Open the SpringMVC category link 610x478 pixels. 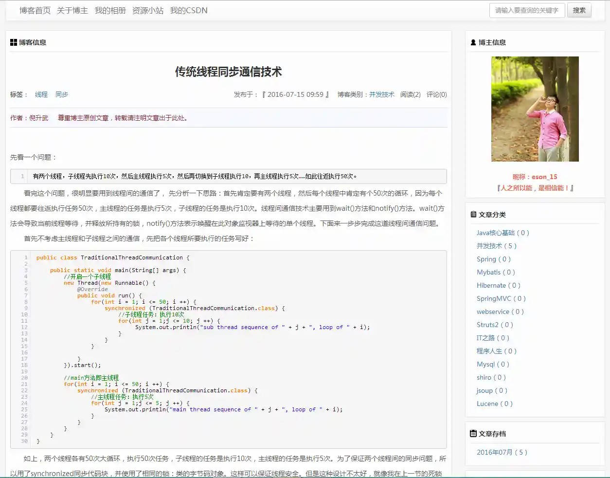[x=501, y=299]
